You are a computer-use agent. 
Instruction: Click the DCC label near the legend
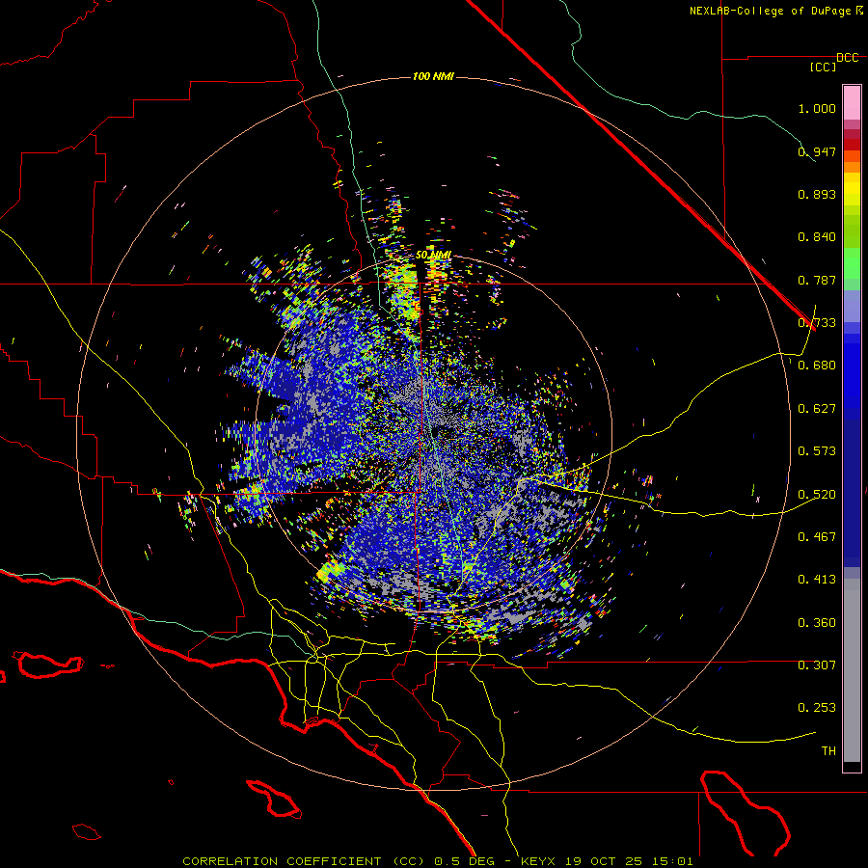[x=847, y=58]
